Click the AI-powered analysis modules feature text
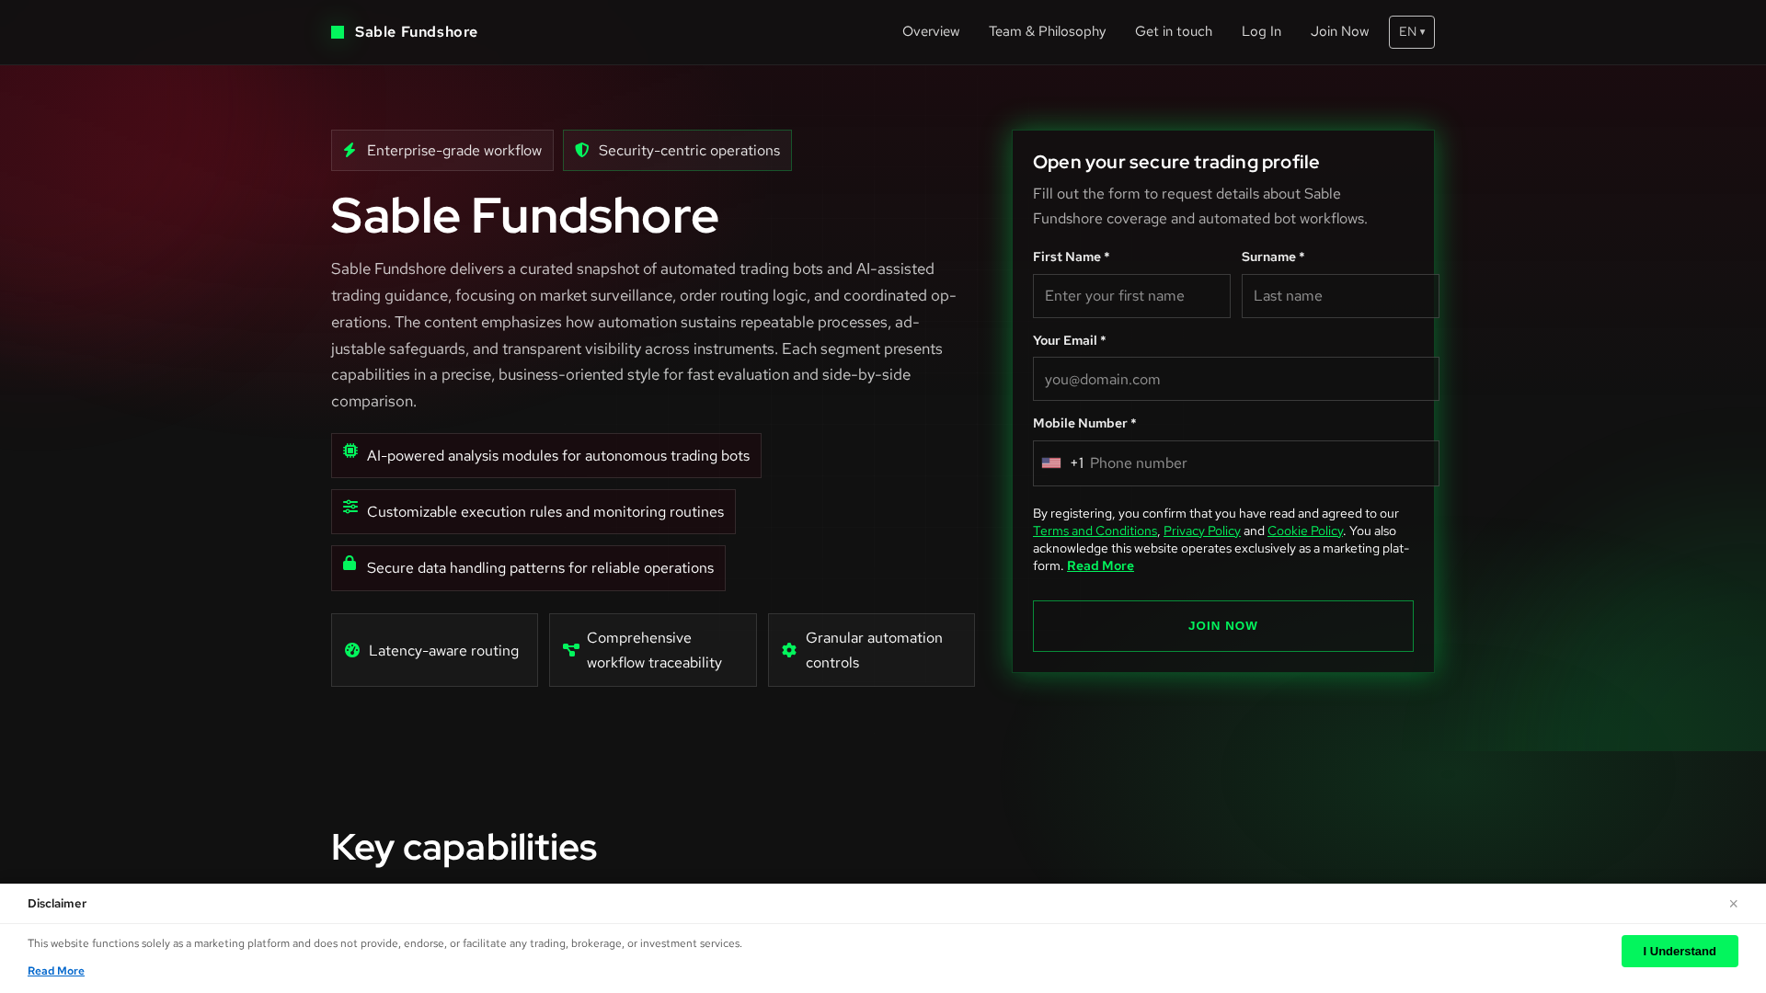The image size is (1766, 993). (x=558, y=456)
